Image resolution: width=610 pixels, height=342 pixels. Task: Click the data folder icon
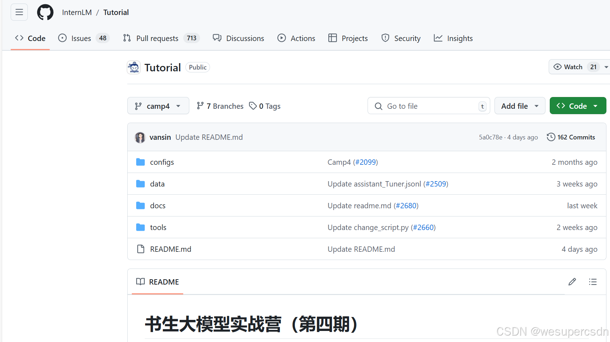[x=140, y=184]
